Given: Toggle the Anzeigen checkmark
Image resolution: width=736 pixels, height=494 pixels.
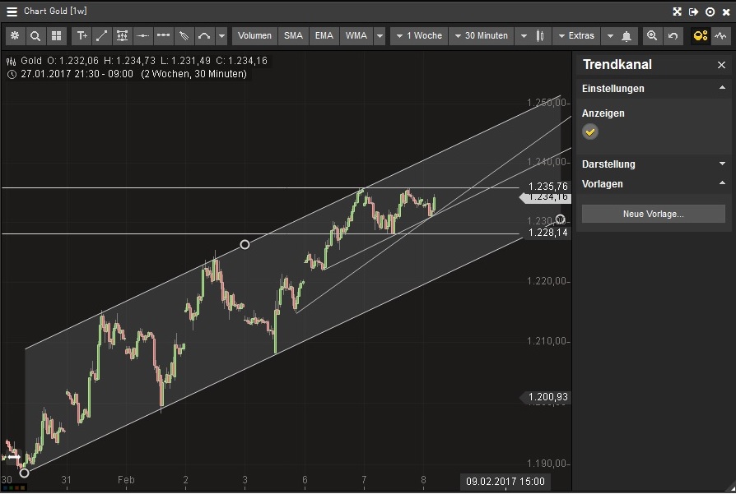Looking at the screenshot, I should [x=590, y=132].
